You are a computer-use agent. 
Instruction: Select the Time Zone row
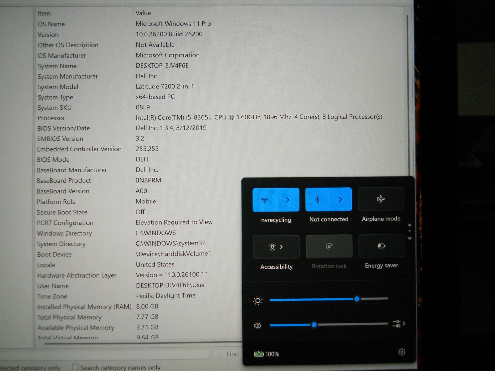click(52, 296)
